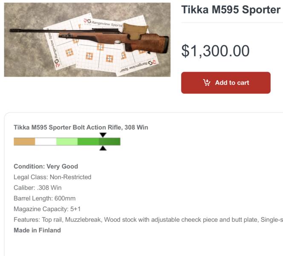Click the shopping cart icon on button
This screenshot has width=283, height=256.
click(x=207, y=83)
